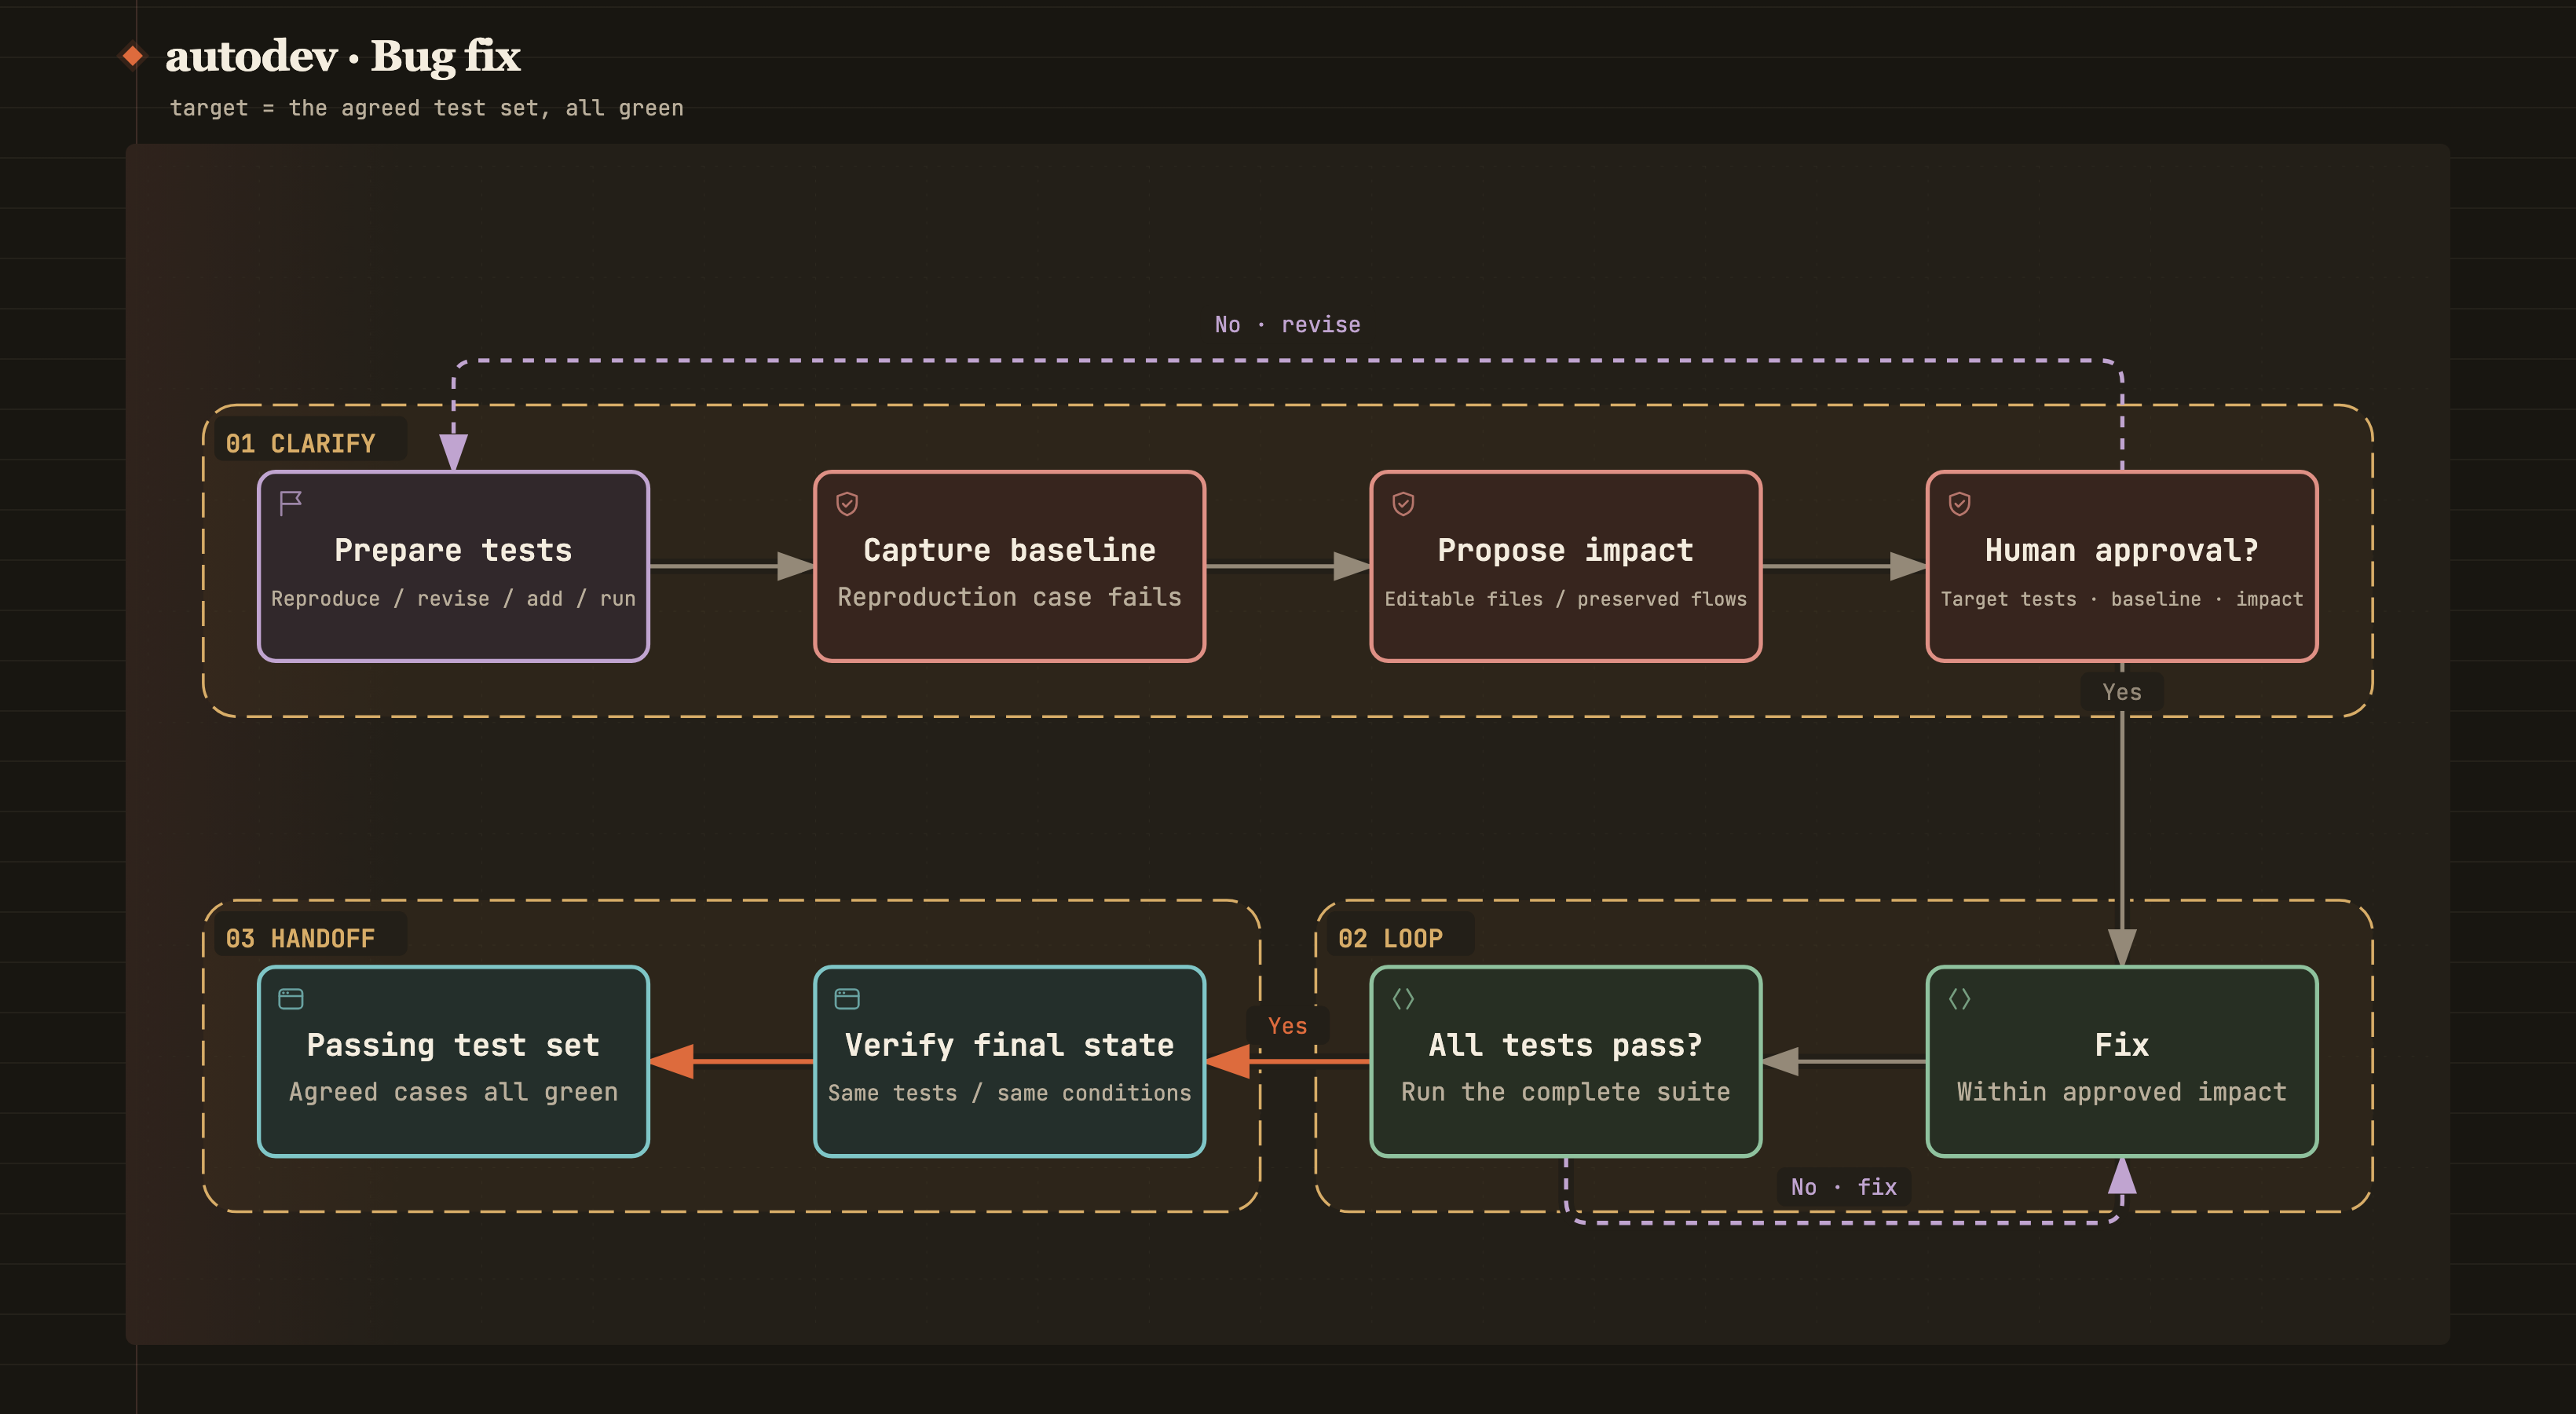Click the 01 CLARIFY group label

click(300, 443)
